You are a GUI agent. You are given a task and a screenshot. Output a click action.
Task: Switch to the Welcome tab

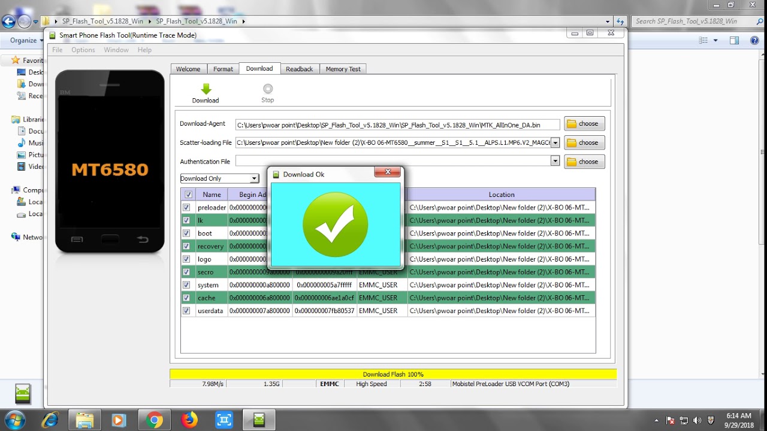(188, 69)
